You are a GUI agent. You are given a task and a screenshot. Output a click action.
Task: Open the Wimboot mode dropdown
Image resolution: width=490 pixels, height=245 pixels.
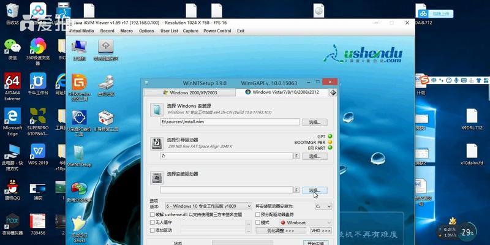tap(305, 222)
